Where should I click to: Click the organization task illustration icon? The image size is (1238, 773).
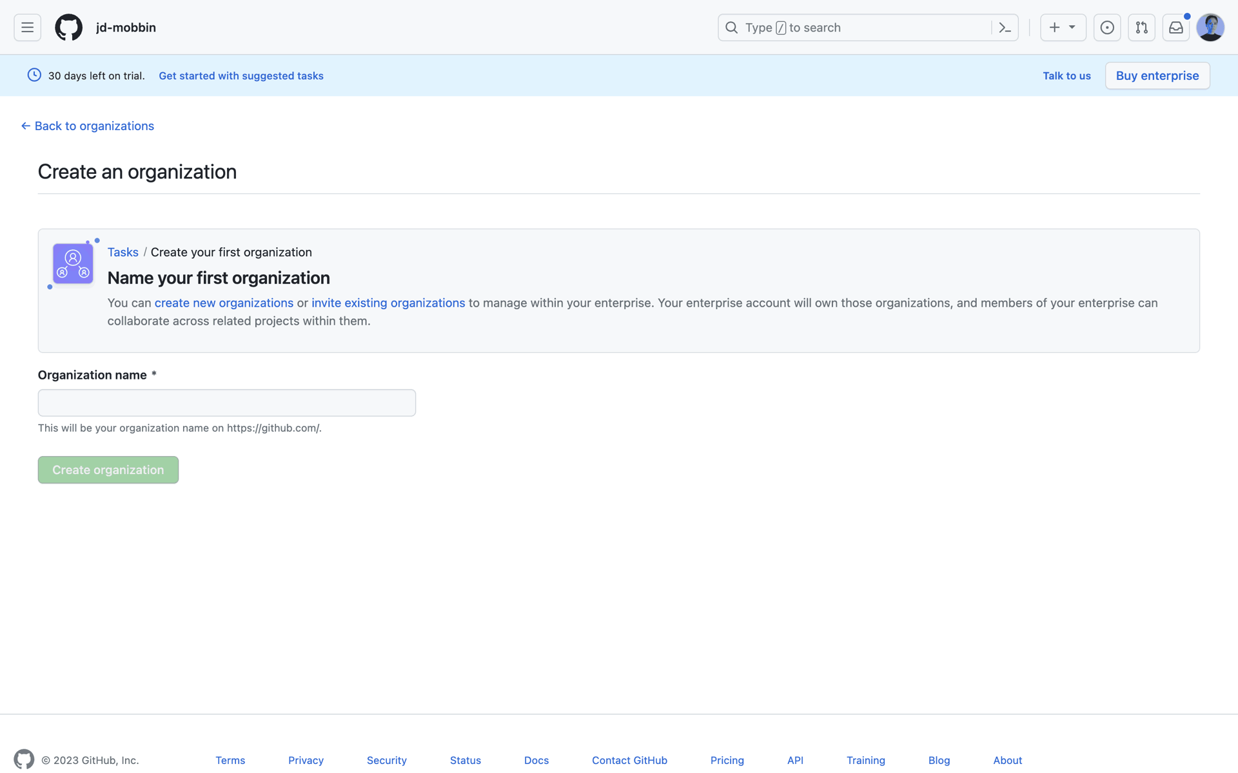pos(73,263)
